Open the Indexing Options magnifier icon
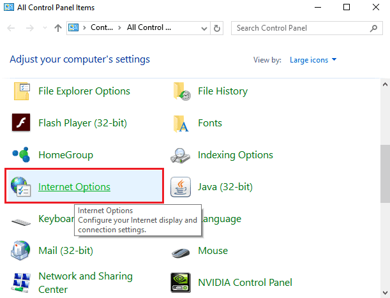The height and width of the screenshot is (298, 390). (181, 155)
